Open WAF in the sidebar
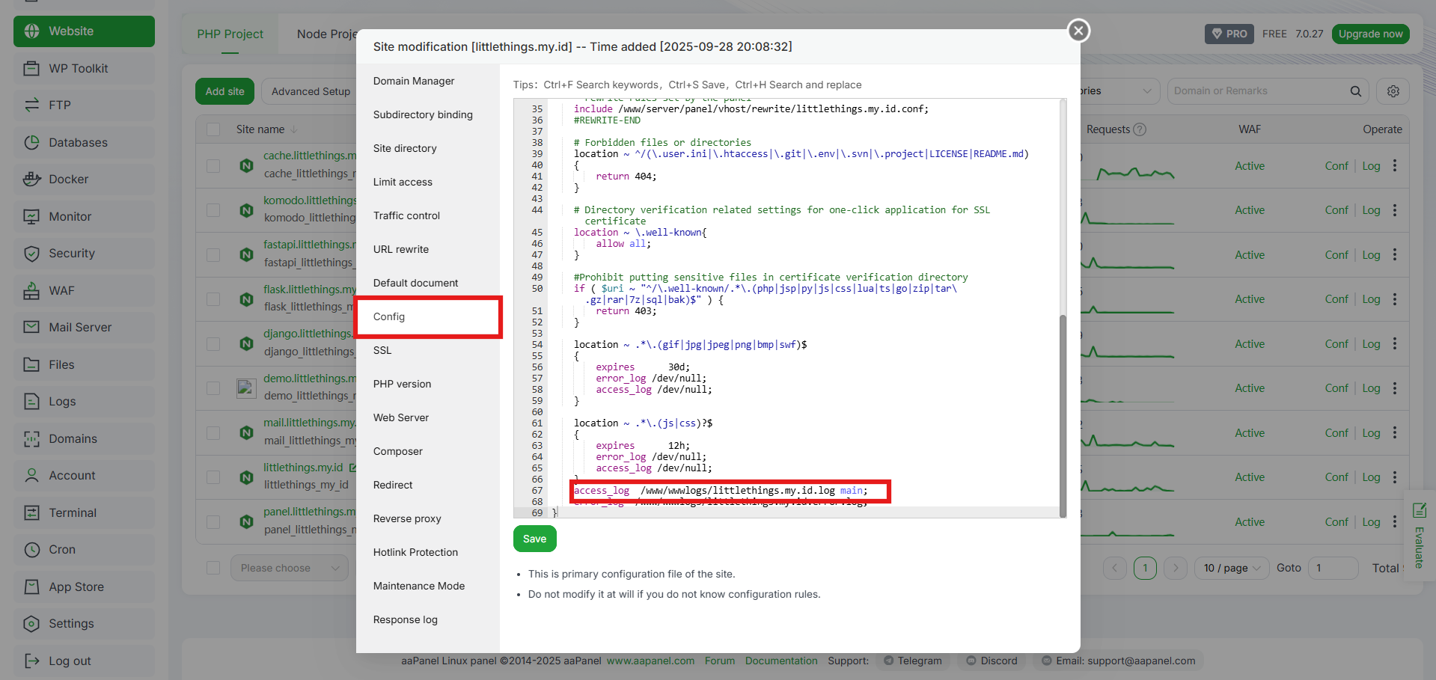Viewport: 1436px width, 680px height. coord(84,290)
